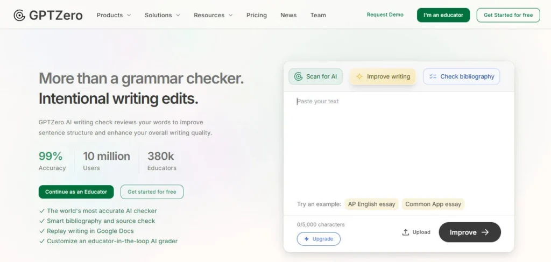Screen dimensions: 551x262
Task: Expand the Products dropdown chevron
Action: pos(129,15)
